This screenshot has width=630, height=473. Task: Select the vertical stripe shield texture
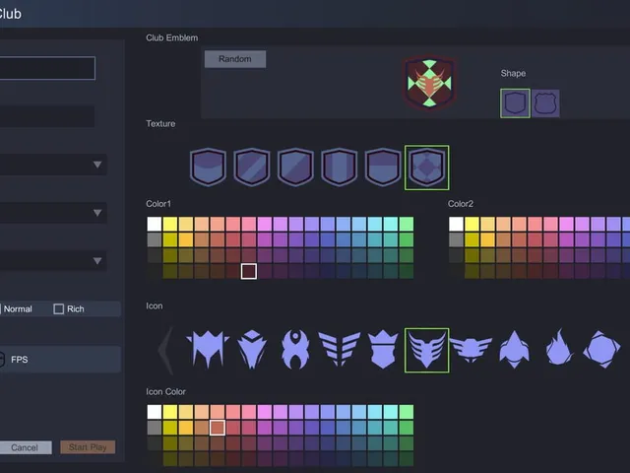[x=339, y=167]
